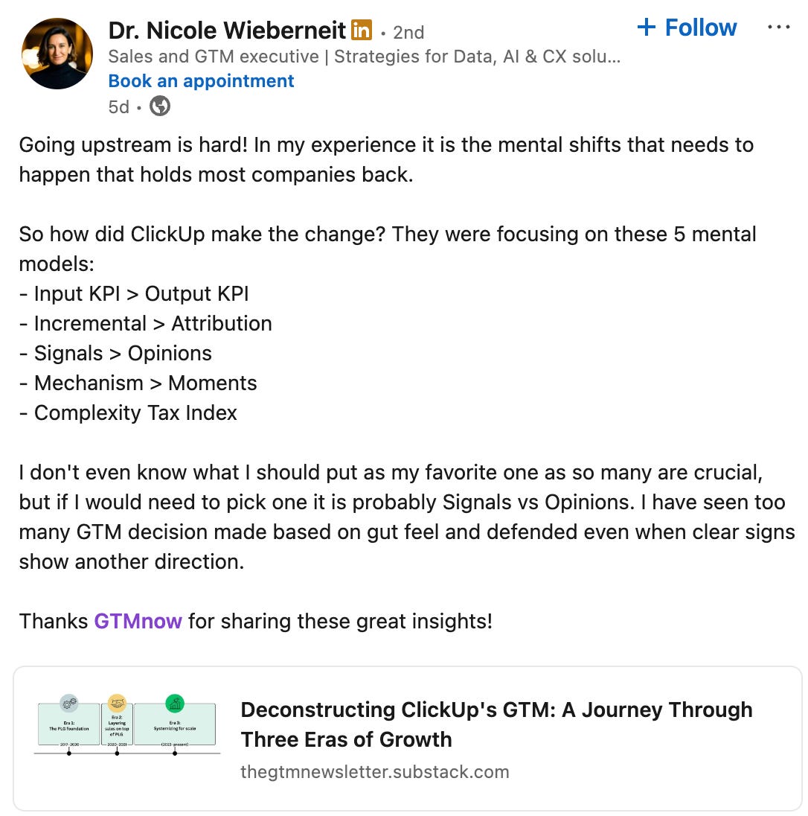Click the gray gears Era 1 icon
The height and width of the screenshot is (816, 808).
68,703
